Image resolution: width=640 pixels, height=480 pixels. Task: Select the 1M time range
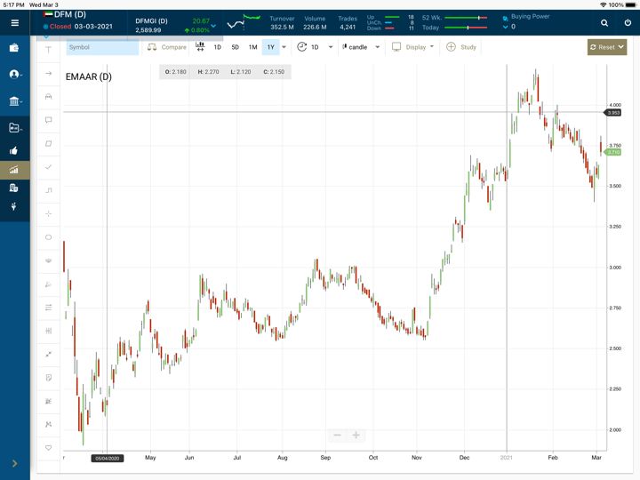point(252,47)
